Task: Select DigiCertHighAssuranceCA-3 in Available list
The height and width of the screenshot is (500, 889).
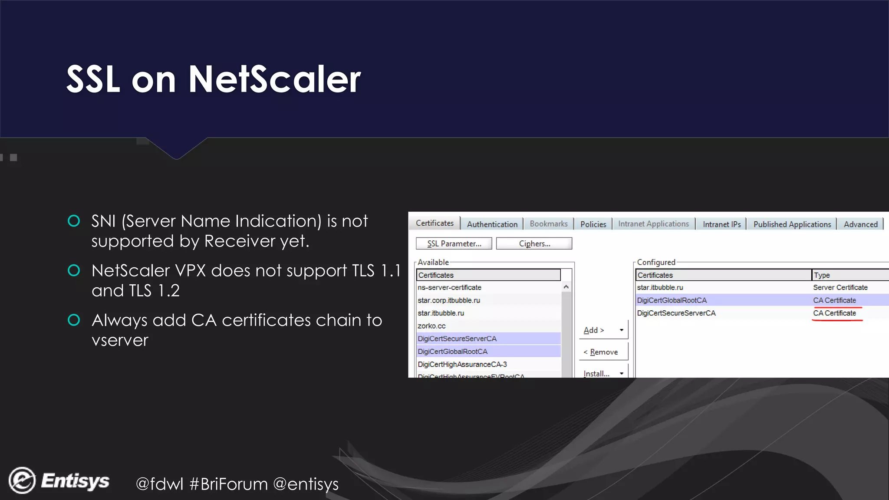Action: [x=488, y=364]
